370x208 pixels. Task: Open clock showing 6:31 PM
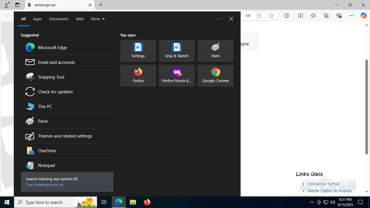pyautogui.click(x=346, y=202)
